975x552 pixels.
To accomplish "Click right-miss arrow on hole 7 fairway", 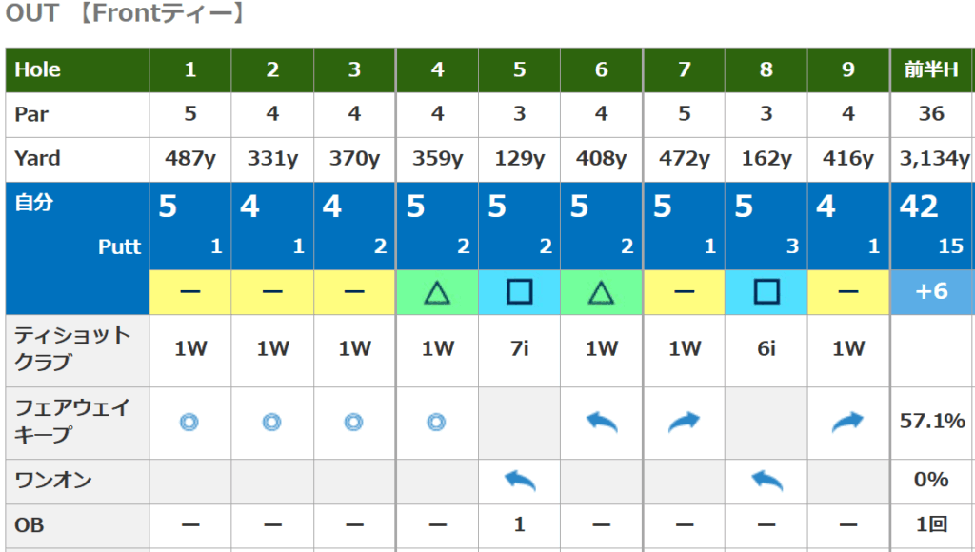I will click(x=684, y=422).
